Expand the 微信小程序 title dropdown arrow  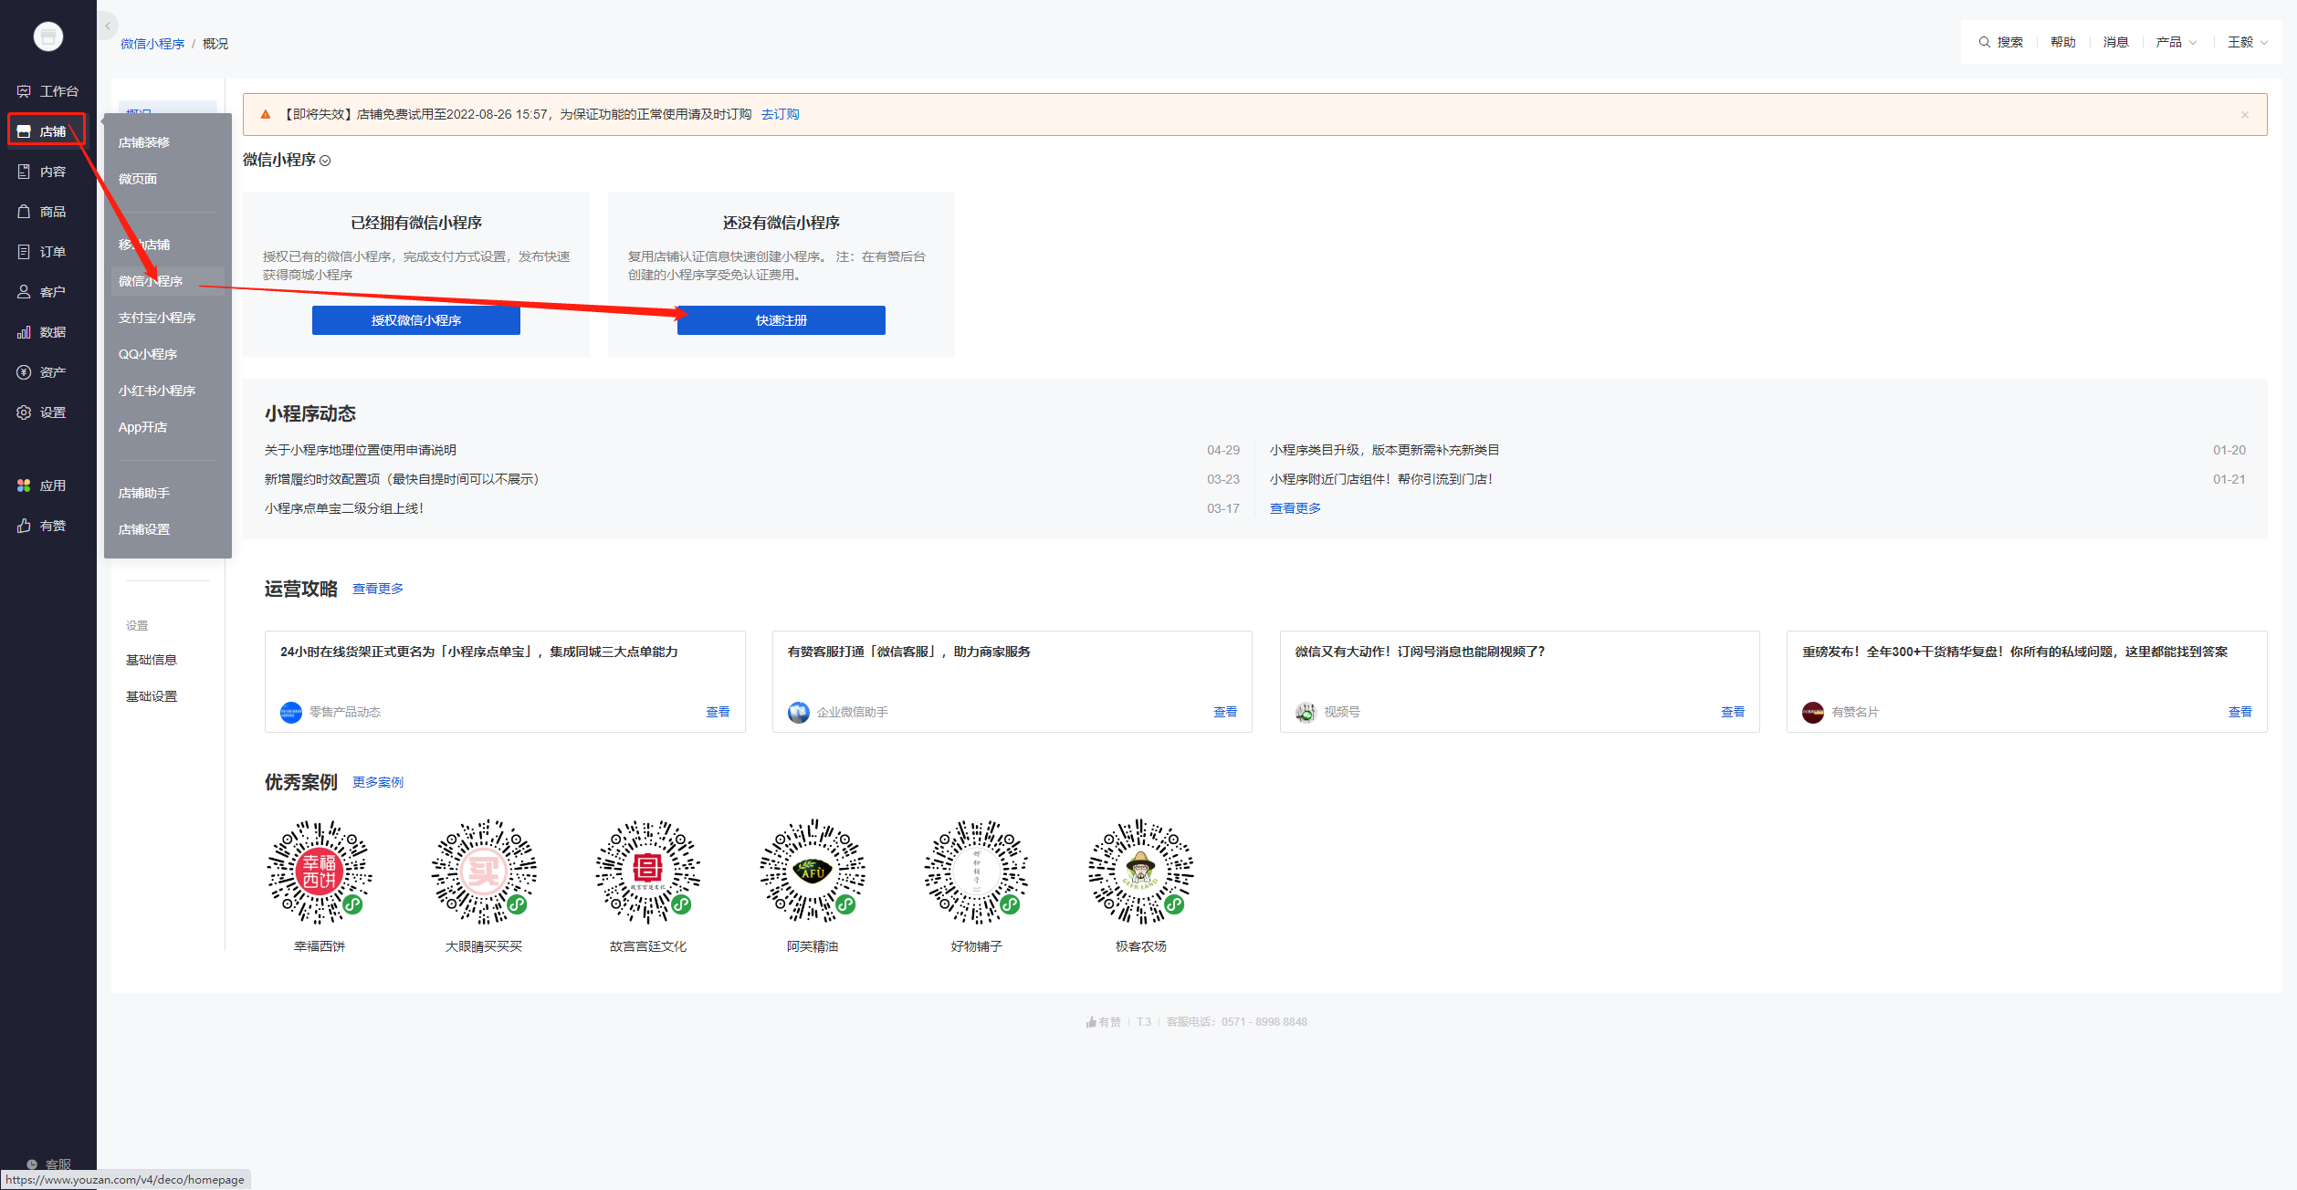(x=325, y=161)
